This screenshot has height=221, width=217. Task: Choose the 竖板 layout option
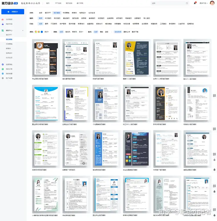(x=106, y=32)
